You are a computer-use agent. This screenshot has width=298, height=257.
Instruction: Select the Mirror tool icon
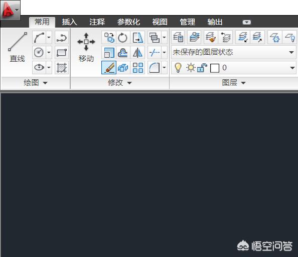(137, 53)
